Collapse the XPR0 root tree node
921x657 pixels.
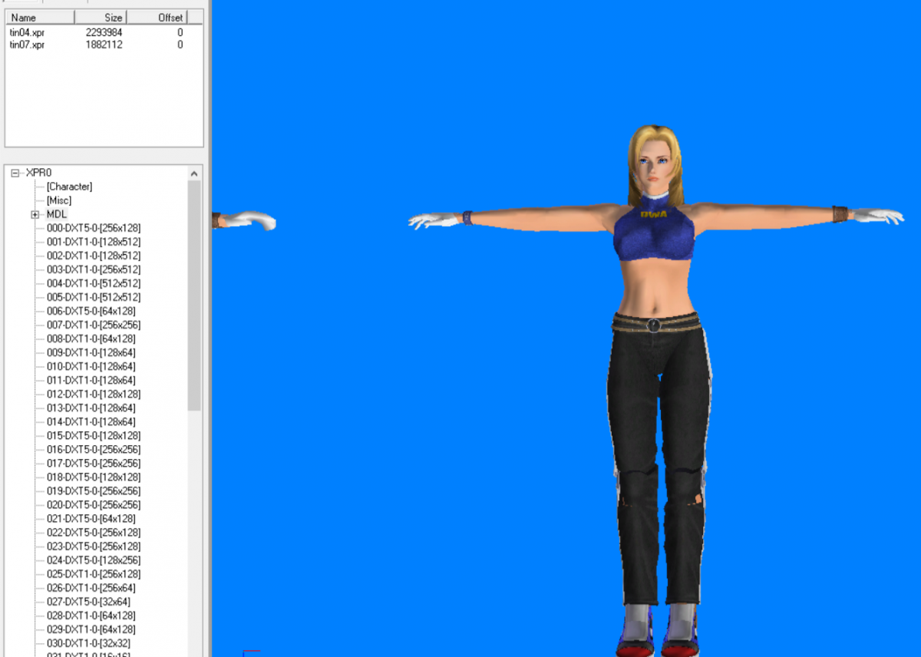coord(15,173)
